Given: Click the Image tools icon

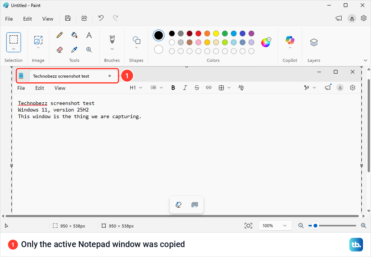Looking at the screenshot, I should pos(38,40).
